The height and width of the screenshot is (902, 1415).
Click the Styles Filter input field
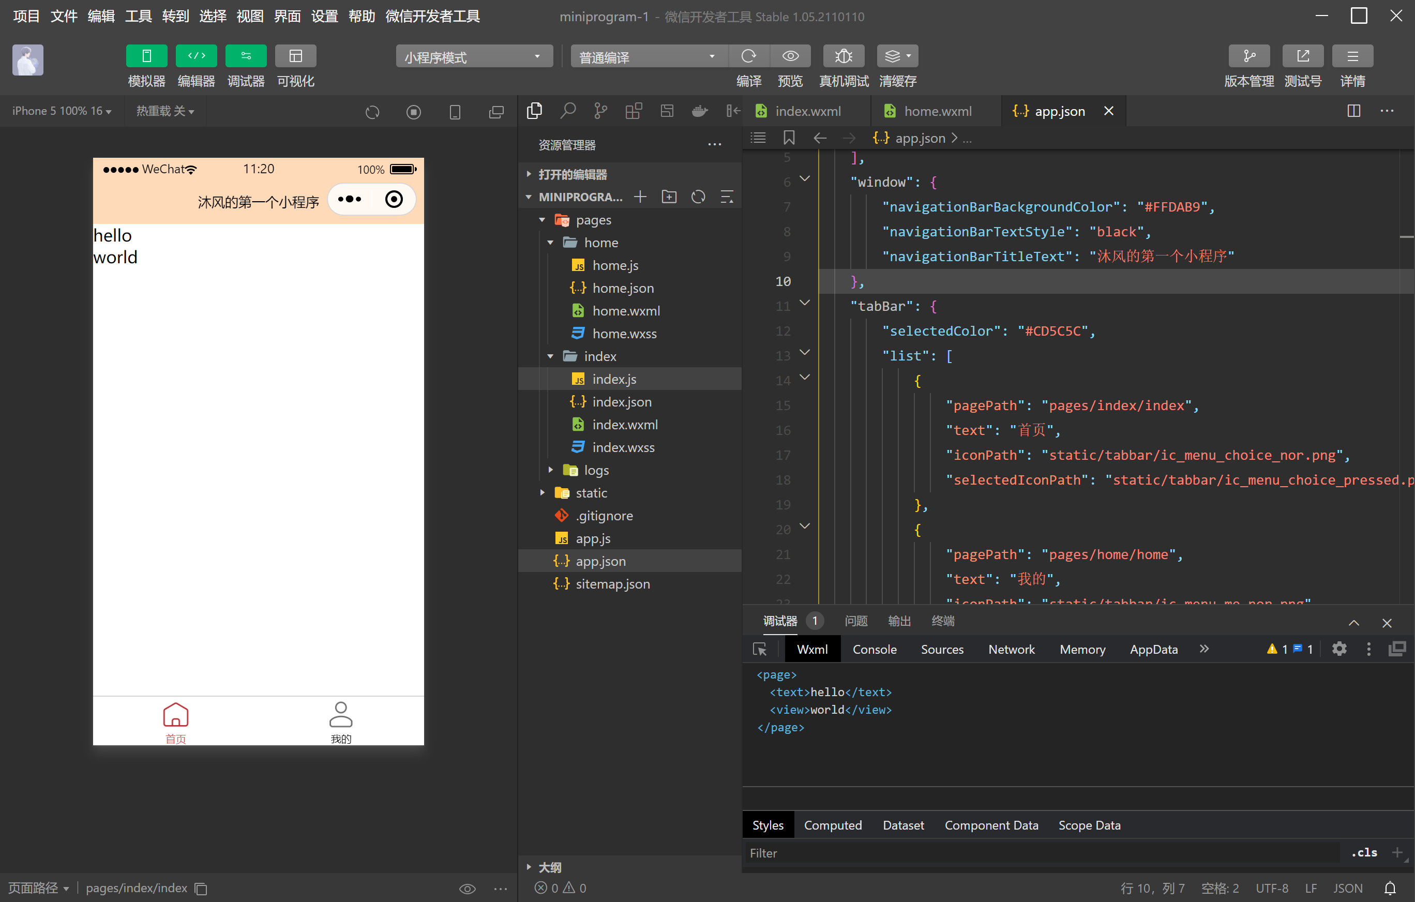[1040, 853]
